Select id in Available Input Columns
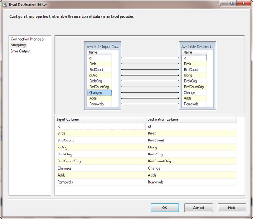 (x=99, y=58)
